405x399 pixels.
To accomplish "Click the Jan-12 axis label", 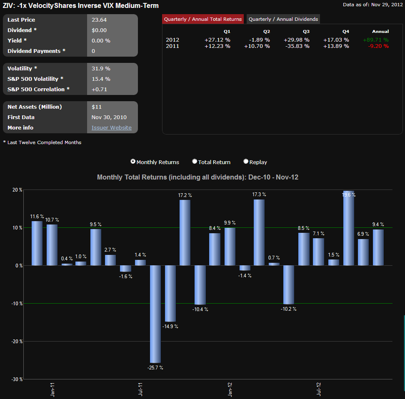I will pyautogui.click(x=230, y=390).
